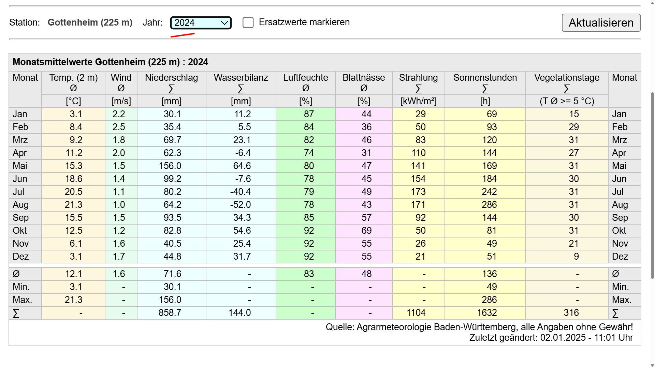Select the July temperature cell 20.5
The width and height of the screenshot is (655, 368).
(74, 192)
